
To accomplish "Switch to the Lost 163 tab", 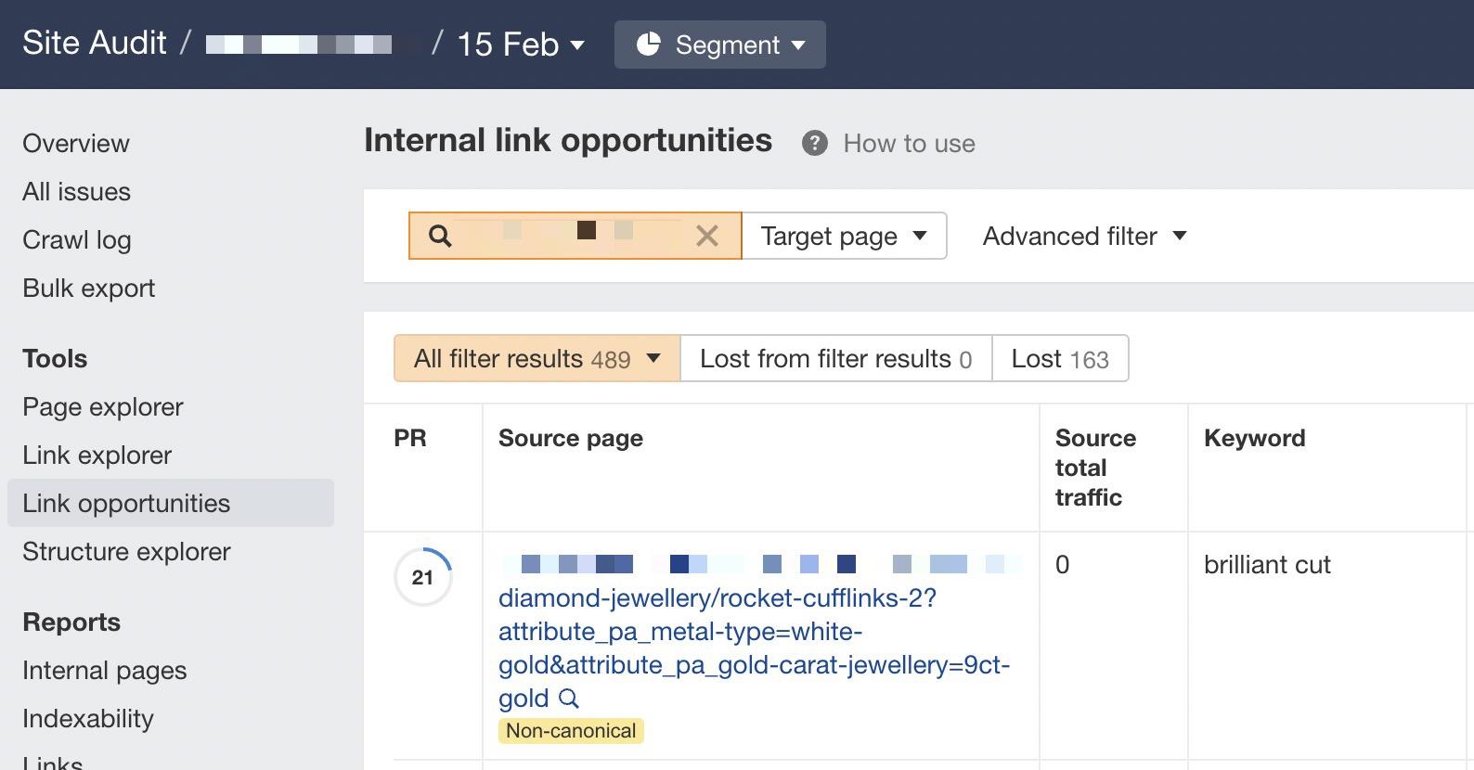I will [1060, 358].
